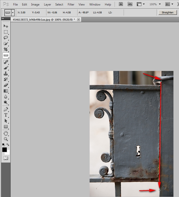Close the 4546138372_b96b49b1aa.jpg document tab
Image resolution: width=179 pixels, height=197 pixels.
(79, 20)
